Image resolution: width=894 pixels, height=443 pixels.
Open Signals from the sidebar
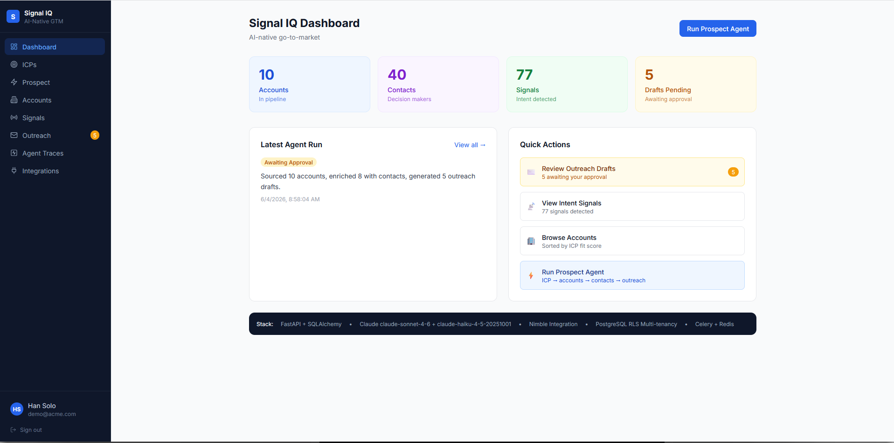55,117
